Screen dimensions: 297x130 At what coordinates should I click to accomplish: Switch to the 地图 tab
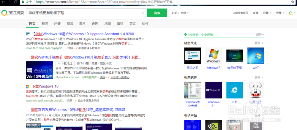point(108,24)
